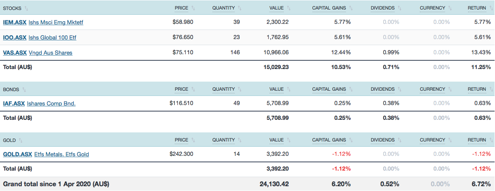This screenshot has width=495, height=191.
Task: Open the GOLD.ASX ticker link
Action: (17, 155)
